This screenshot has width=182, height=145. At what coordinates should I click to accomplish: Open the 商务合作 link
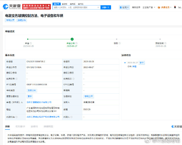[136, 7]
